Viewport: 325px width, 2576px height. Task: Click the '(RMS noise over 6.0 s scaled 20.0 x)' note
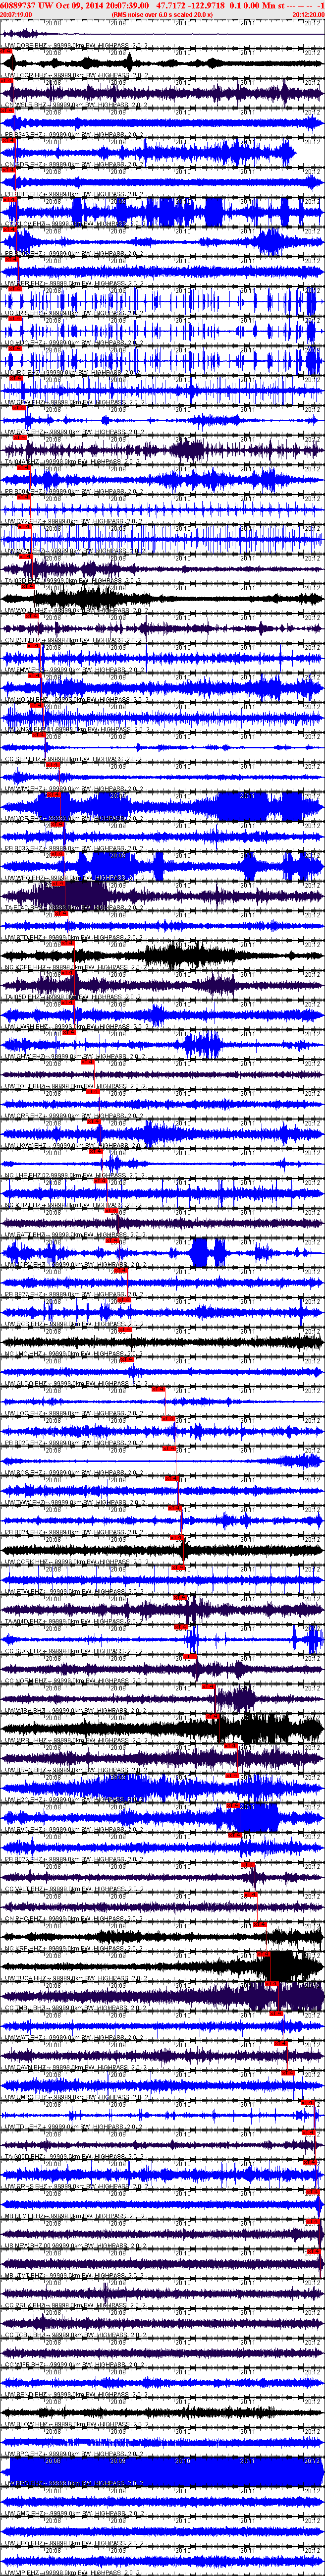(163, 14)
